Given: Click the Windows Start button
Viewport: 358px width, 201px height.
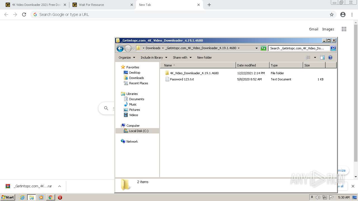Looking at the screenshot, I should (8, 197).
